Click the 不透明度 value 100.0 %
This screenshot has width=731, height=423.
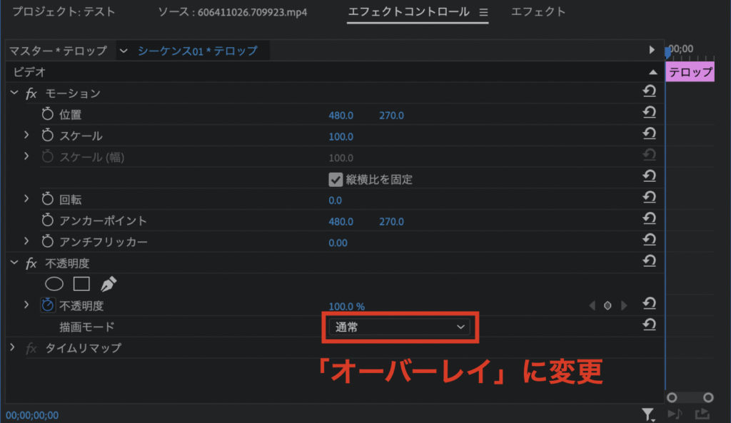pyautogui.click(x=347, y=307)
